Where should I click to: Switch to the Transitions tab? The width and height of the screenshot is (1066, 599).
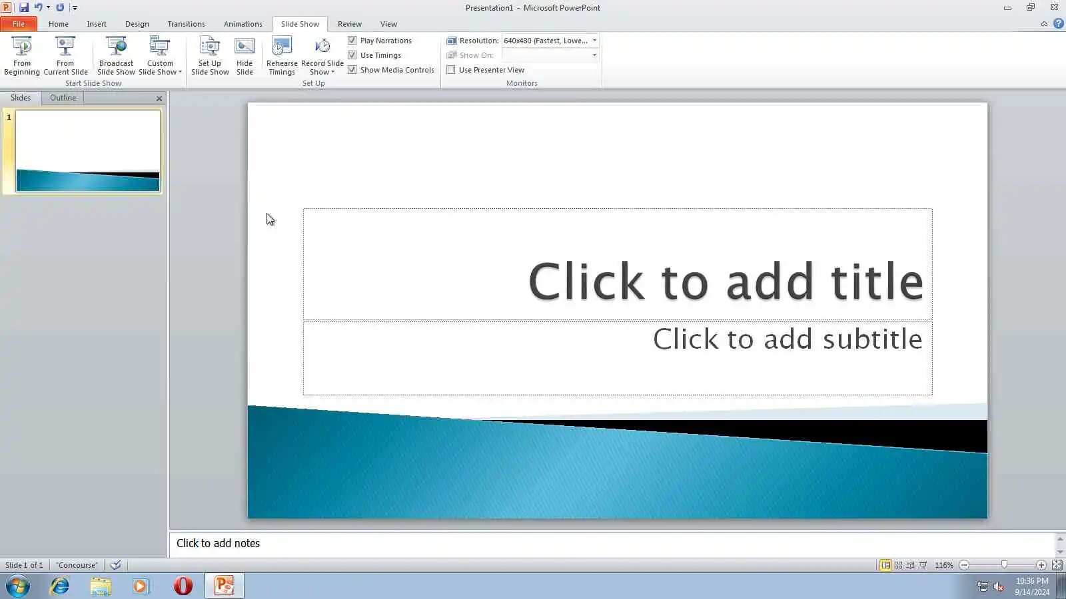187,24
